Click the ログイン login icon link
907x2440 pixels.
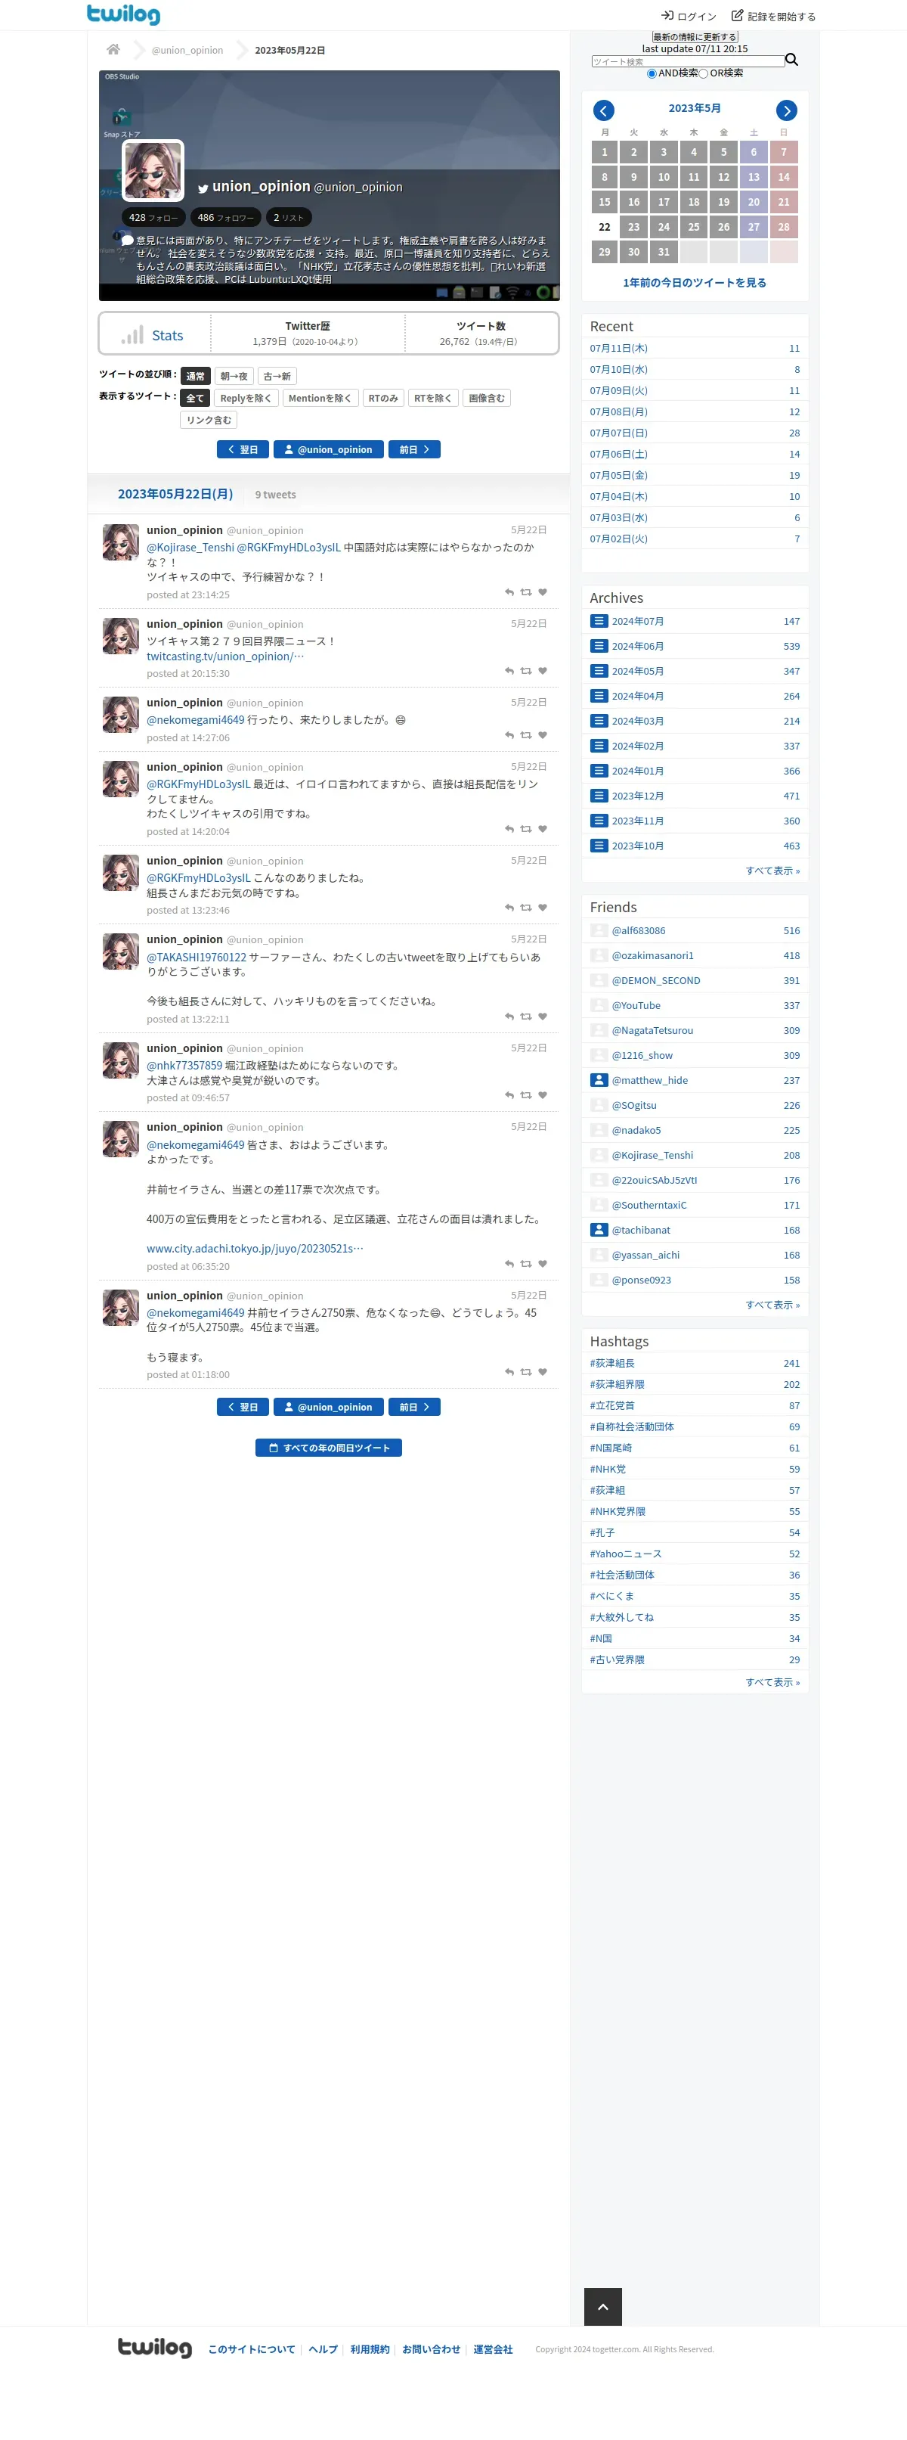click(x=689, y=16)
